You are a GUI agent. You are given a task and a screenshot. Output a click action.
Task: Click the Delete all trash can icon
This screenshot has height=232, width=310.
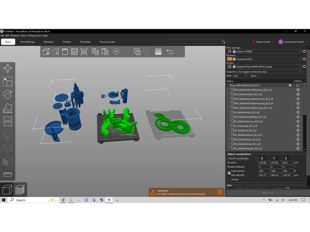pos(65,52)
